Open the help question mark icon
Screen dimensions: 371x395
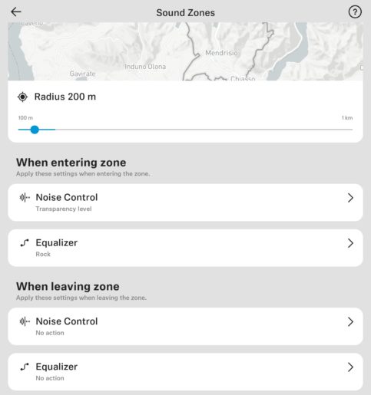(x=355, y=12)
